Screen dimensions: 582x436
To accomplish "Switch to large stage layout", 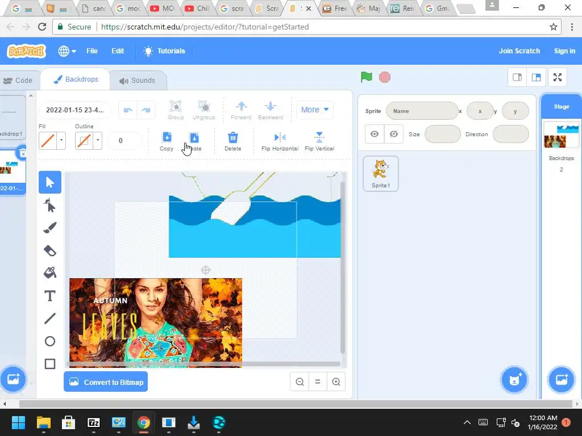I will coord(537,77).
